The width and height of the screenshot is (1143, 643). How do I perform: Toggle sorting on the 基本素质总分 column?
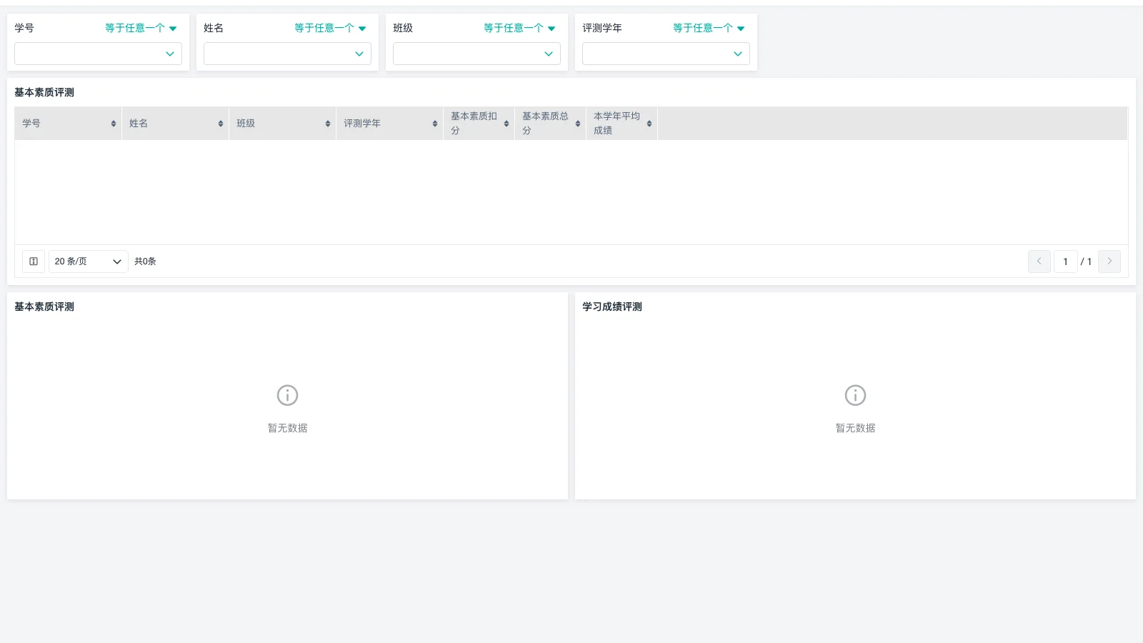(577, 123)
